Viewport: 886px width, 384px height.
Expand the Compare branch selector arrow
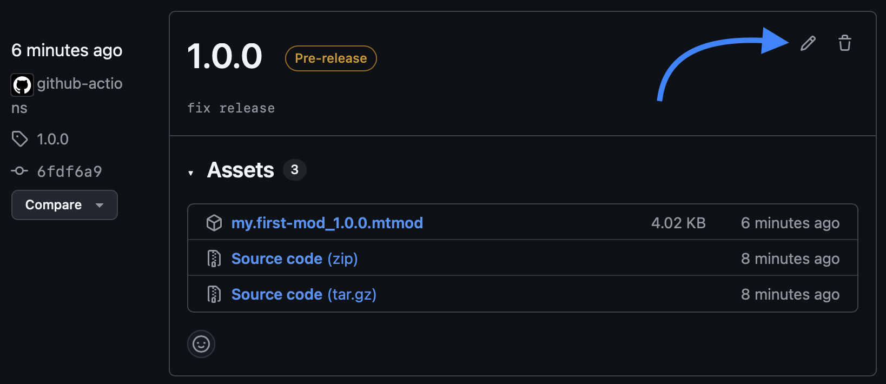pos(100,205)
